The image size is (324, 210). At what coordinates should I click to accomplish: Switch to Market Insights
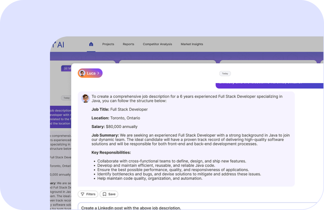pyautogui.click(x=192, y=44)
